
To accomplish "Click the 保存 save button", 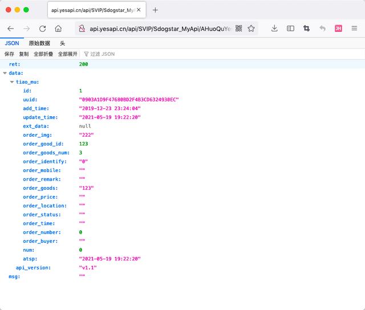I will click(x=9, y=54).
